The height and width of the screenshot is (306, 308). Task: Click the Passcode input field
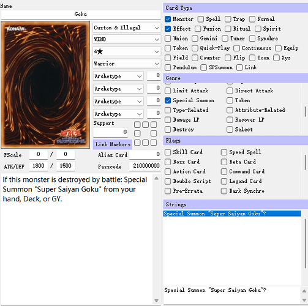[145, 166]
